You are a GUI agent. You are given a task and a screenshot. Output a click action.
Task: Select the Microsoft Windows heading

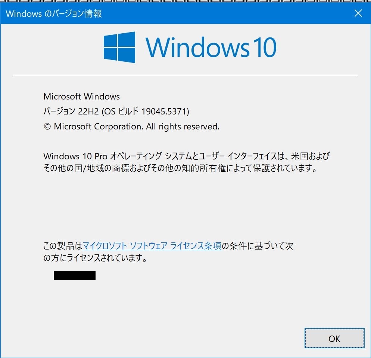pos(81,97)
